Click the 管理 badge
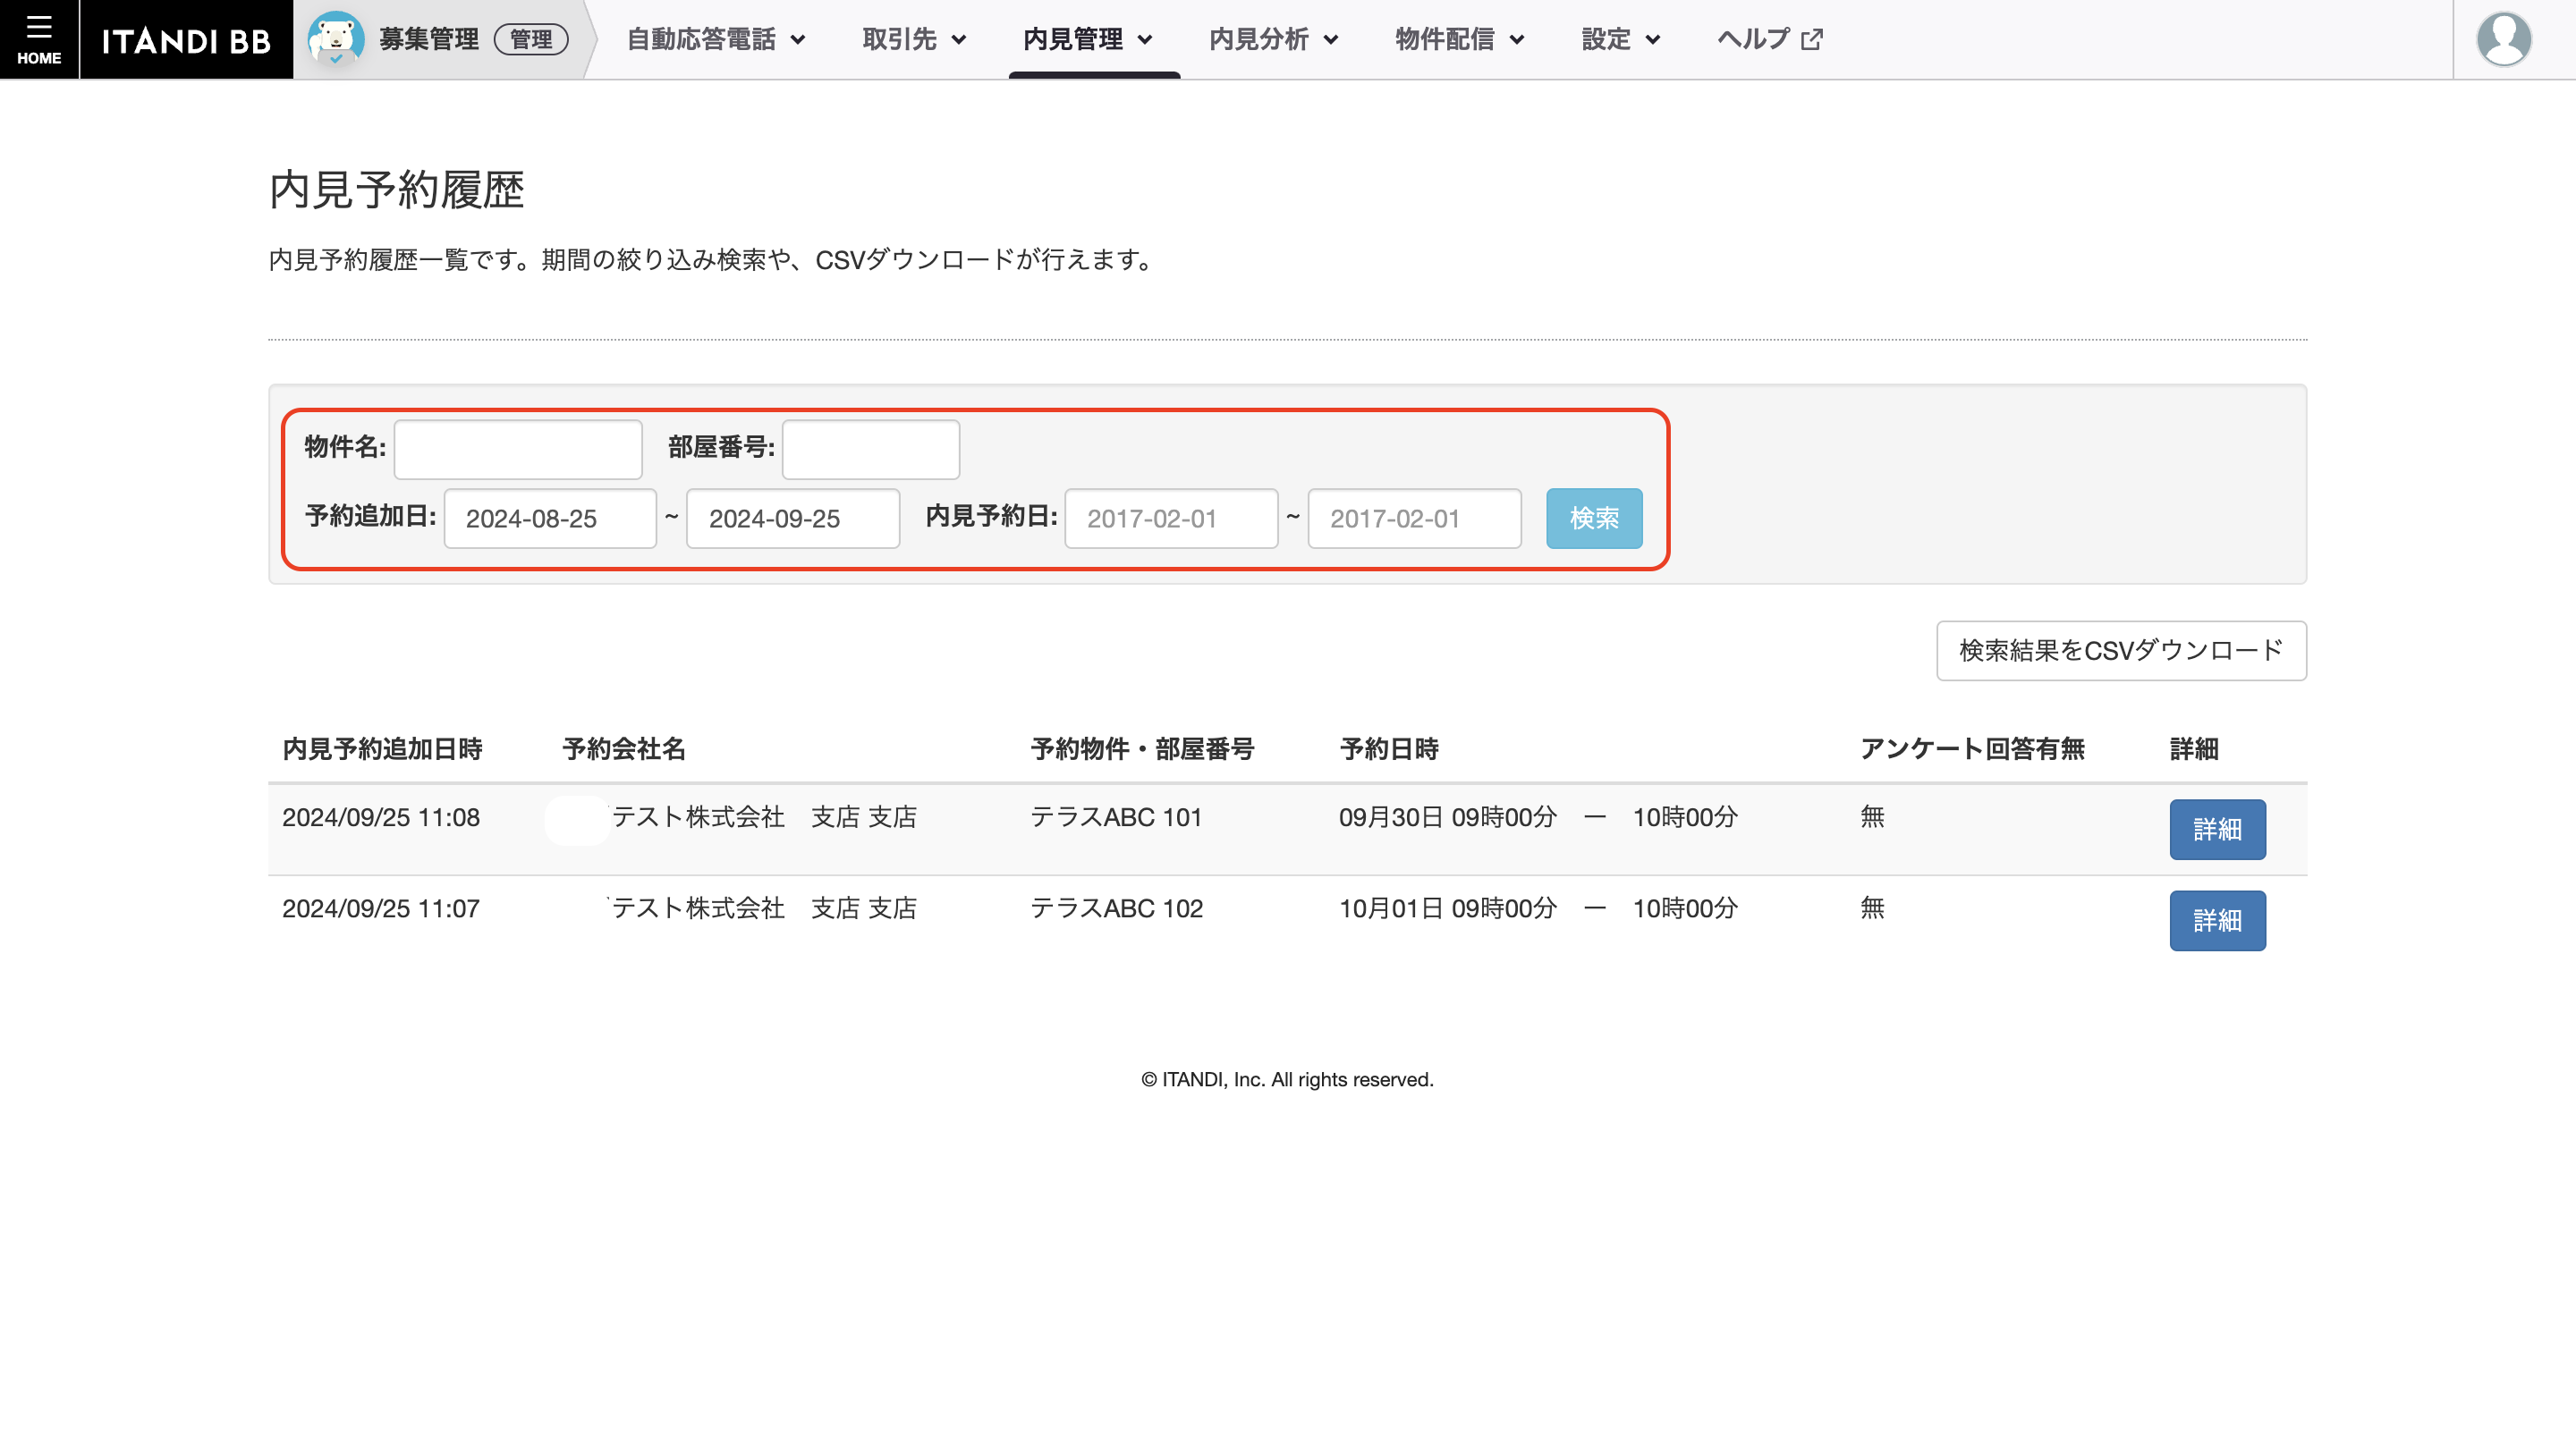 tap(531, 39)
